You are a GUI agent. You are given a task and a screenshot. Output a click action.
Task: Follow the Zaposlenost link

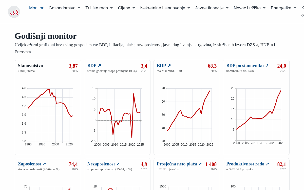(x=32, y=164)
